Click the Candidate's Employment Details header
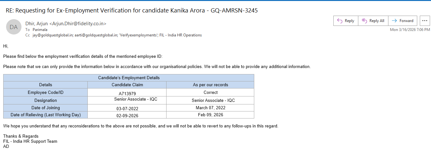Image resolution: width=431 pixels, height=160 pixels. [x=129, y=78]
